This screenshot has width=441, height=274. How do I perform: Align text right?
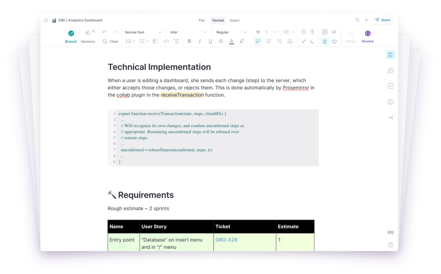pos(279,41)
